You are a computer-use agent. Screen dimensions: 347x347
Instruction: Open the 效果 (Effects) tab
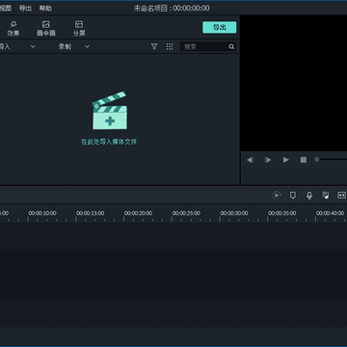coord(13,29)
